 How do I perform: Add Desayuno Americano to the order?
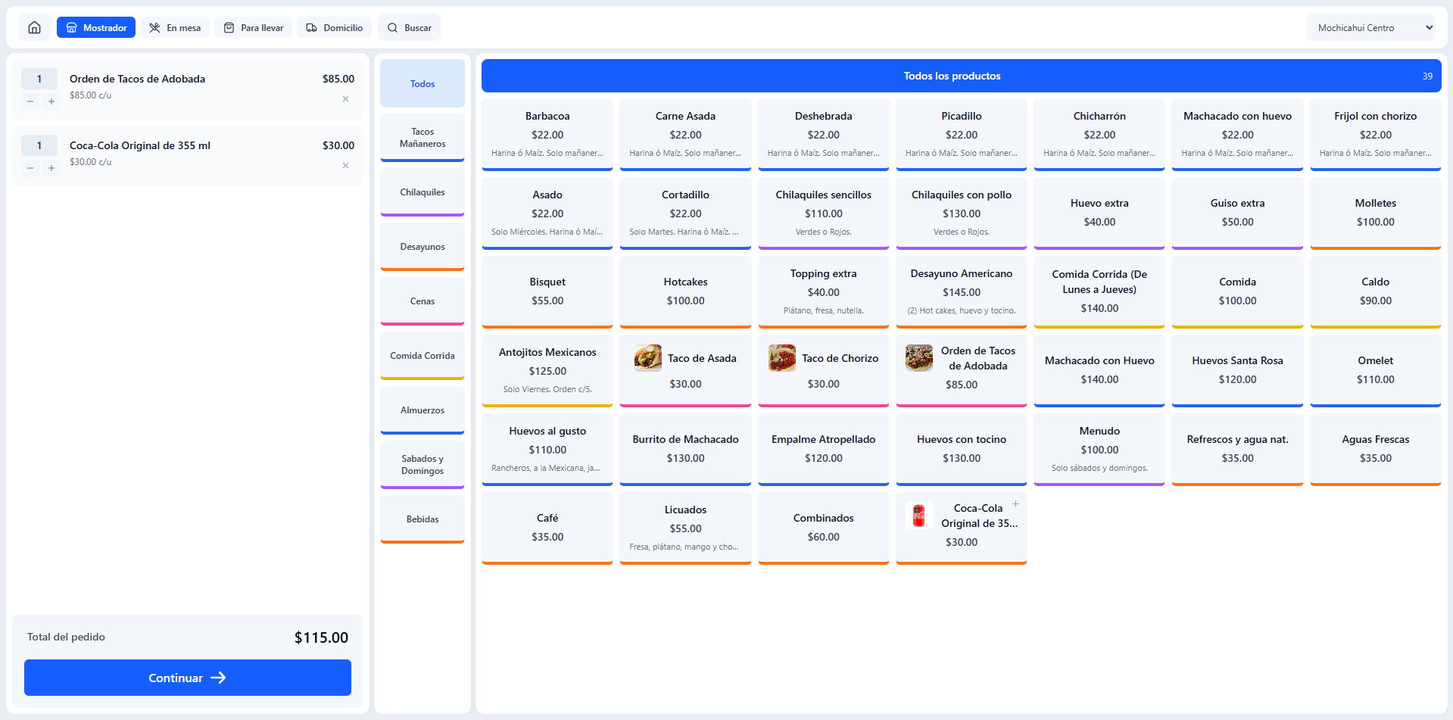(962, 291)
